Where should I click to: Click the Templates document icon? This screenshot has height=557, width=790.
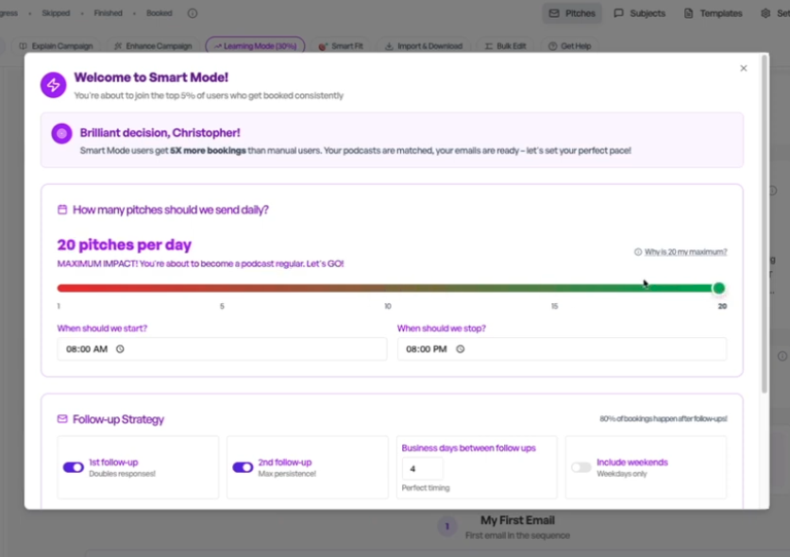[x=688, y=13]
